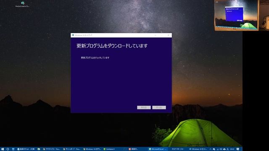269x151 pixels.
Task: Minimize the Windows 10 Setup dialog
Action: click(155, 35)
